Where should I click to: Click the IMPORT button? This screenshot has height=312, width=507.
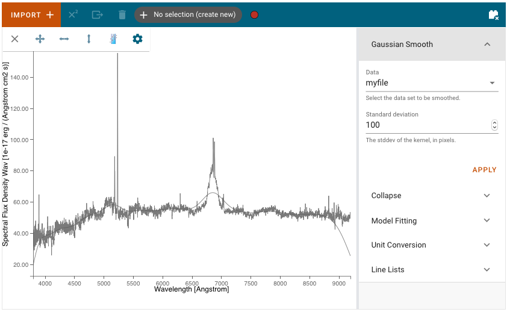pos(31,14)
